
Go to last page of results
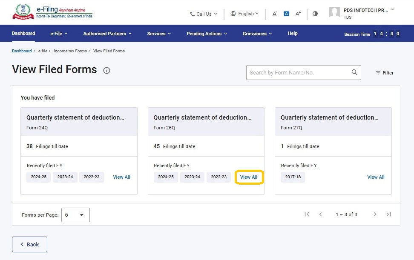[388, 214]
